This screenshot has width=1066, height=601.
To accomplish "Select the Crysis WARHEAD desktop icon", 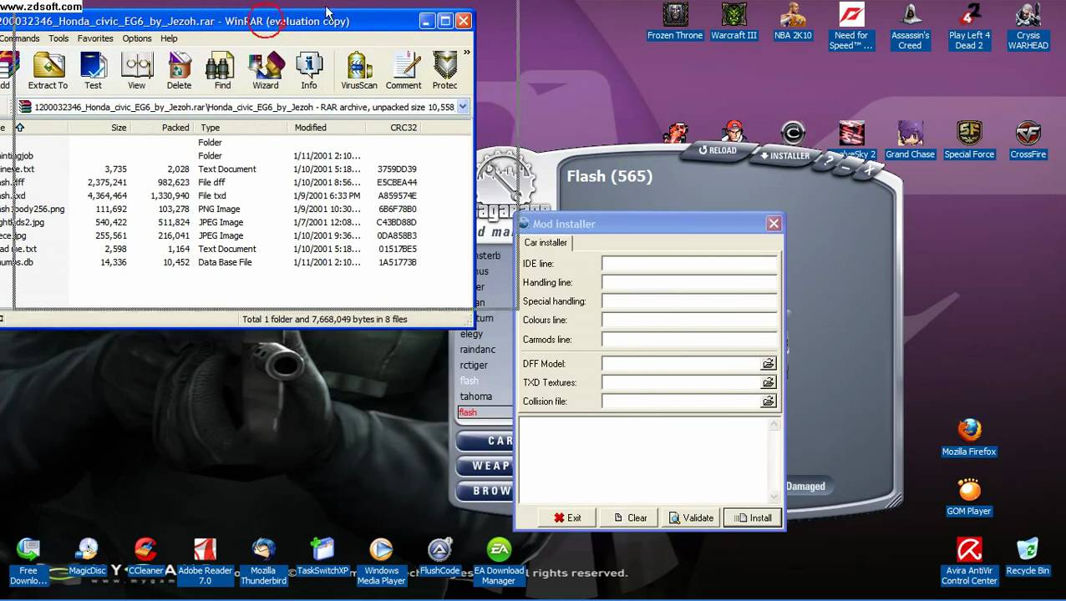I will pyautogui.click(x=1028, y=27).
